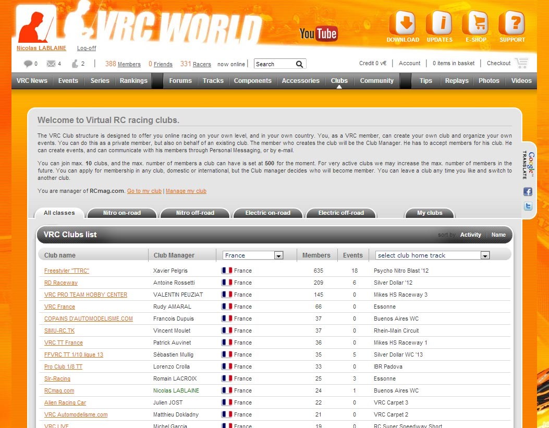
Task: Click the Log-off link
Action: click(x=87, y=48)
